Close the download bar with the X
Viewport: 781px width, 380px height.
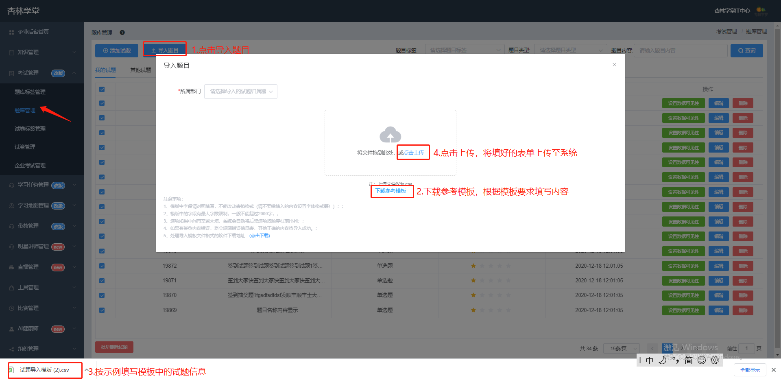click(774, 370)
